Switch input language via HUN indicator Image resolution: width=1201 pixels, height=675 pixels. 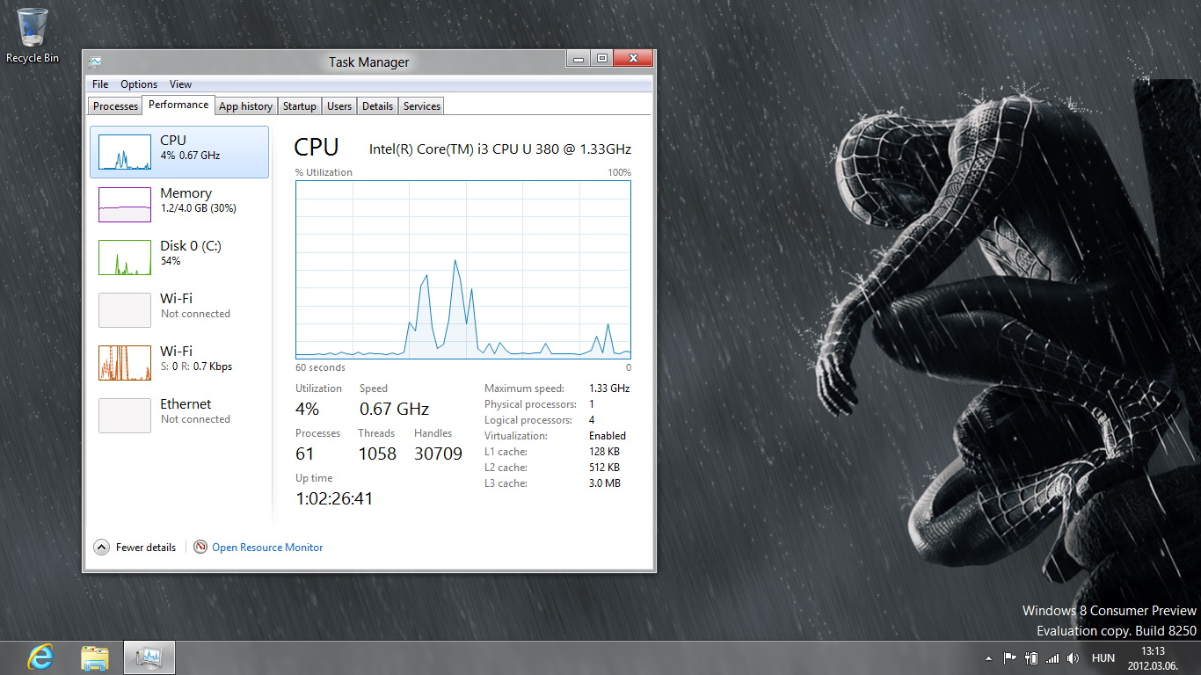click(1103, 657)
